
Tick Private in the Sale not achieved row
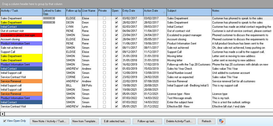point(104,47)
